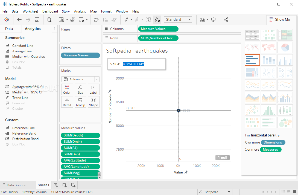Viewport: 298px width, 195px height.
Task: Click the show filmstrip view icon
Action: pyautogui.click(x=289, y=192)
